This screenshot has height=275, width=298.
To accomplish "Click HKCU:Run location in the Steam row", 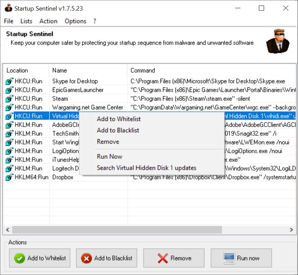I will 28,99.
